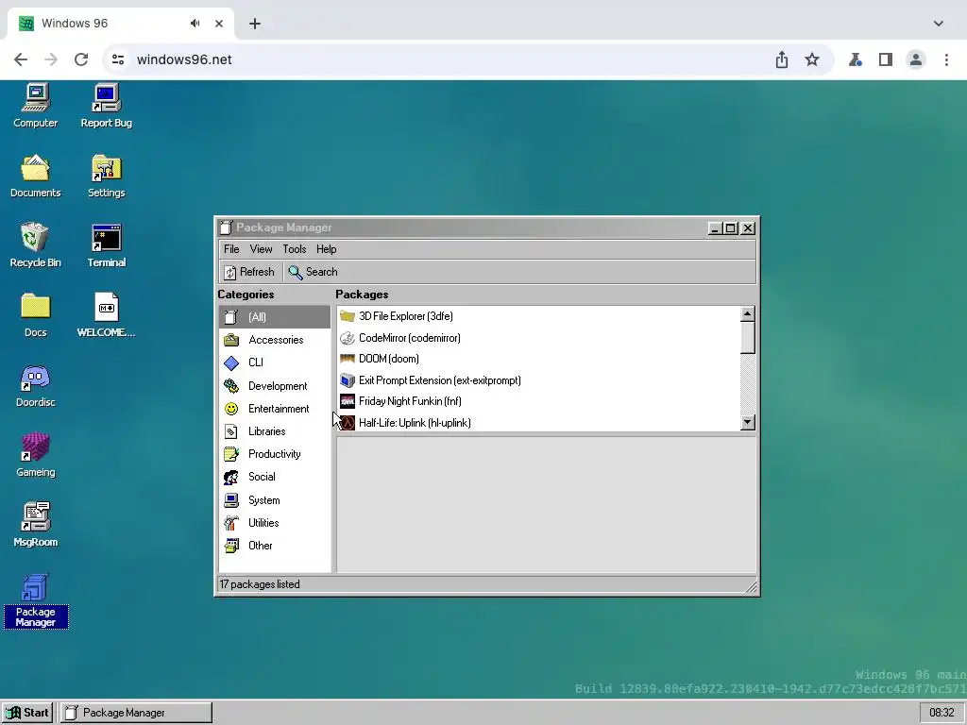967x725 pixels.
Task: Bookmark this page with the star icon
Action: tap(812, 59)
